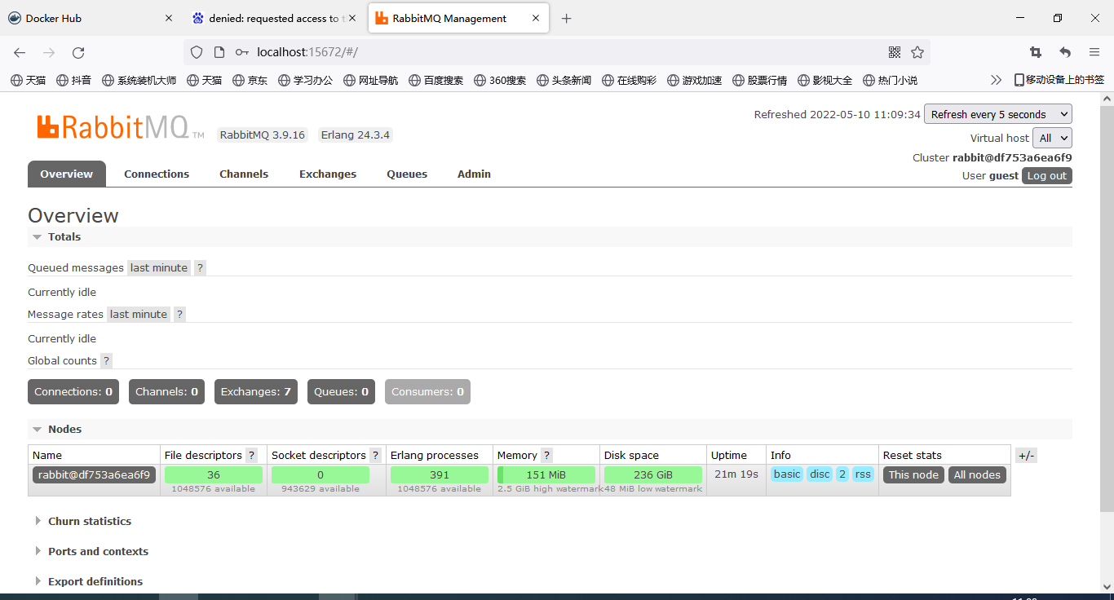Click the screenshot crop icon in toolbar
This screenshot has height=600, width=1114.
tap(1036, 52)
